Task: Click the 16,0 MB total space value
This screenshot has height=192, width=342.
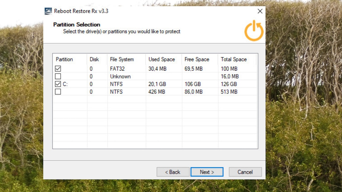Action: click(x=230, y=77)
